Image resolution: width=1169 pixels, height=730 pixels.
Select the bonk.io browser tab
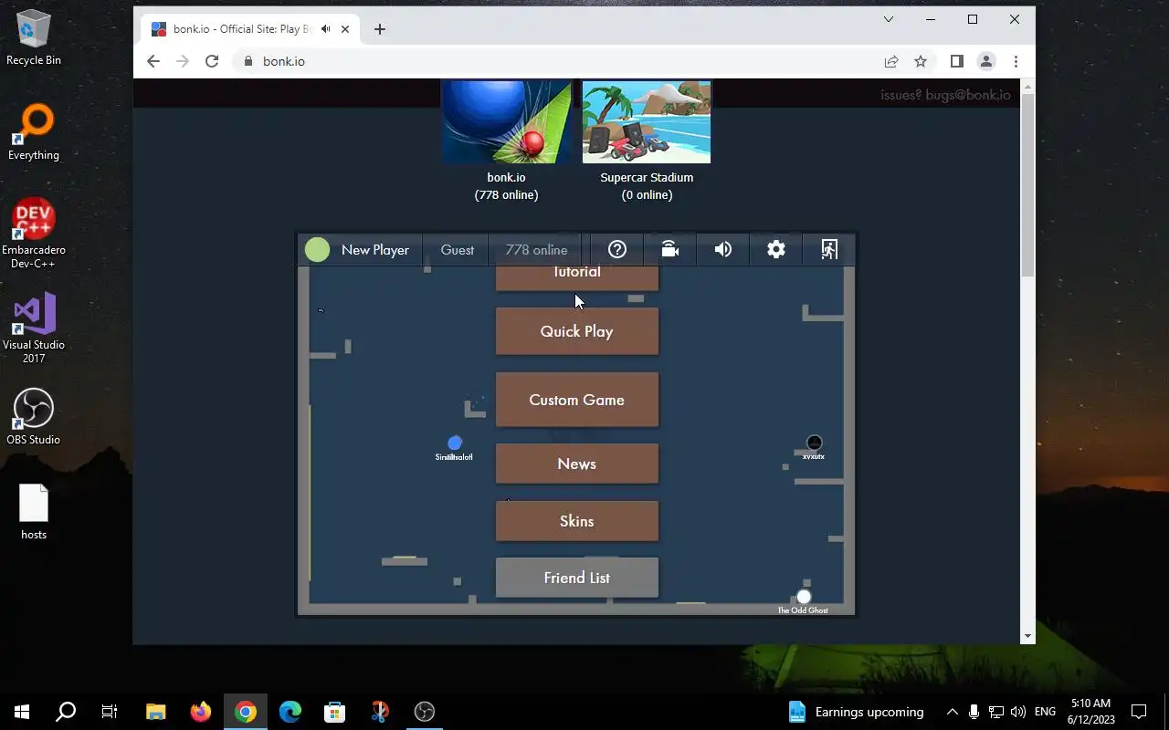tap(250, 29)
